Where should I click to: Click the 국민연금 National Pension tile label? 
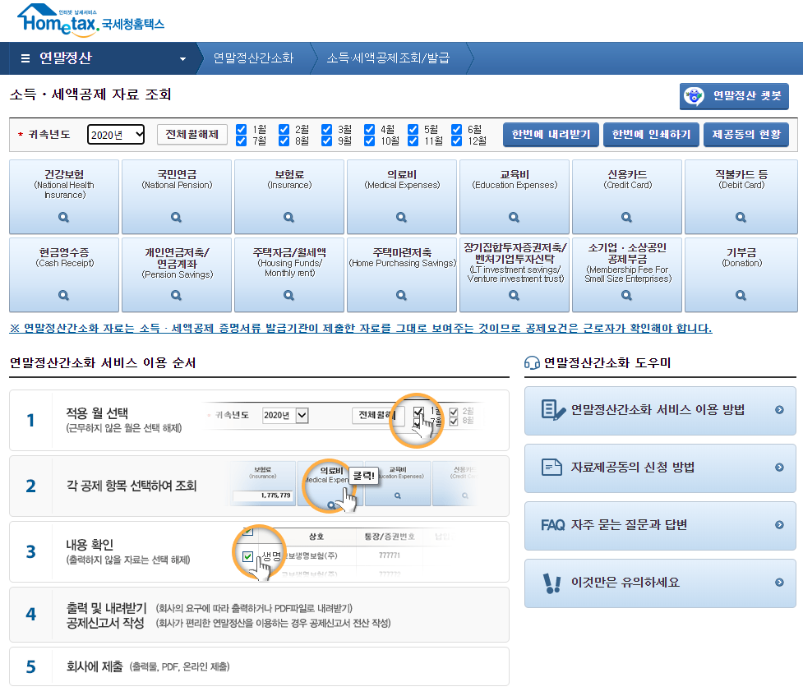177,179
